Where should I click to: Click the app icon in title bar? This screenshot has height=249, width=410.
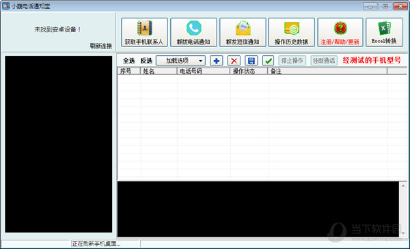click(x=5, y=5)
